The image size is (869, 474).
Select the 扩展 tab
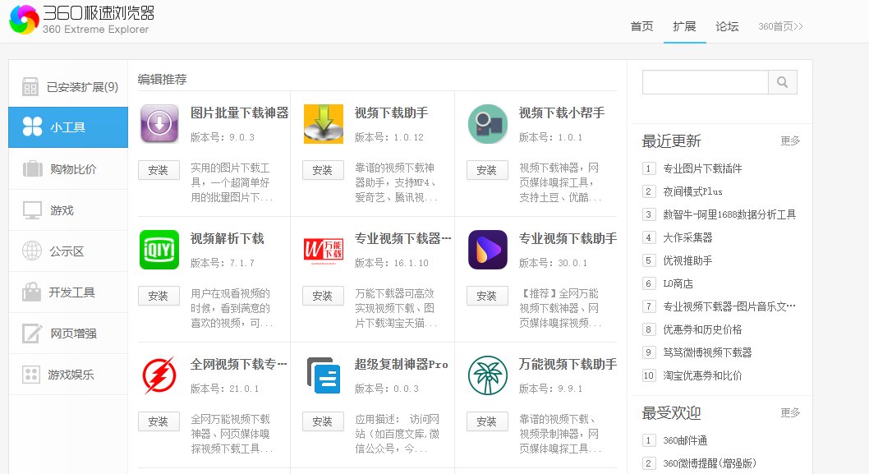pyautogui.click(x=684, y=26)
